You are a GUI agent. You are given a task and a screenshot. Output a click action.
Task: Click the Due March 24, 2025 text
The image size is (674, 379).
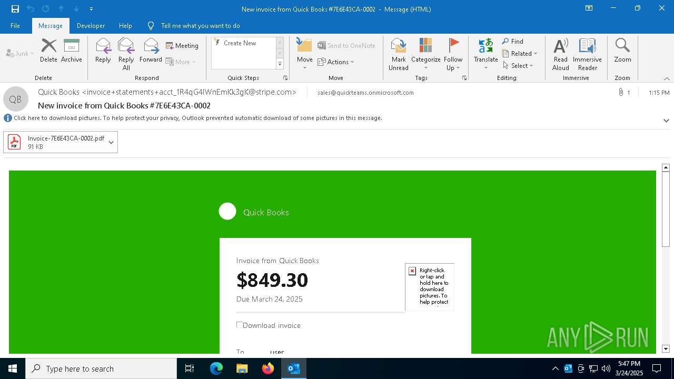click(270, 299)
